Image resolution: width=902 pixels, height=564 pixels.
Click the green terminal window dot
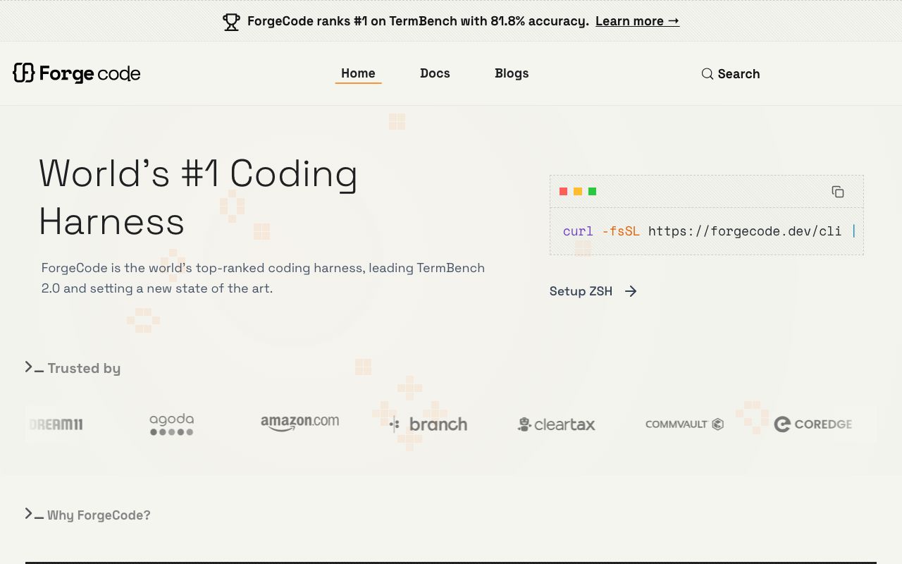click(592, 192)
